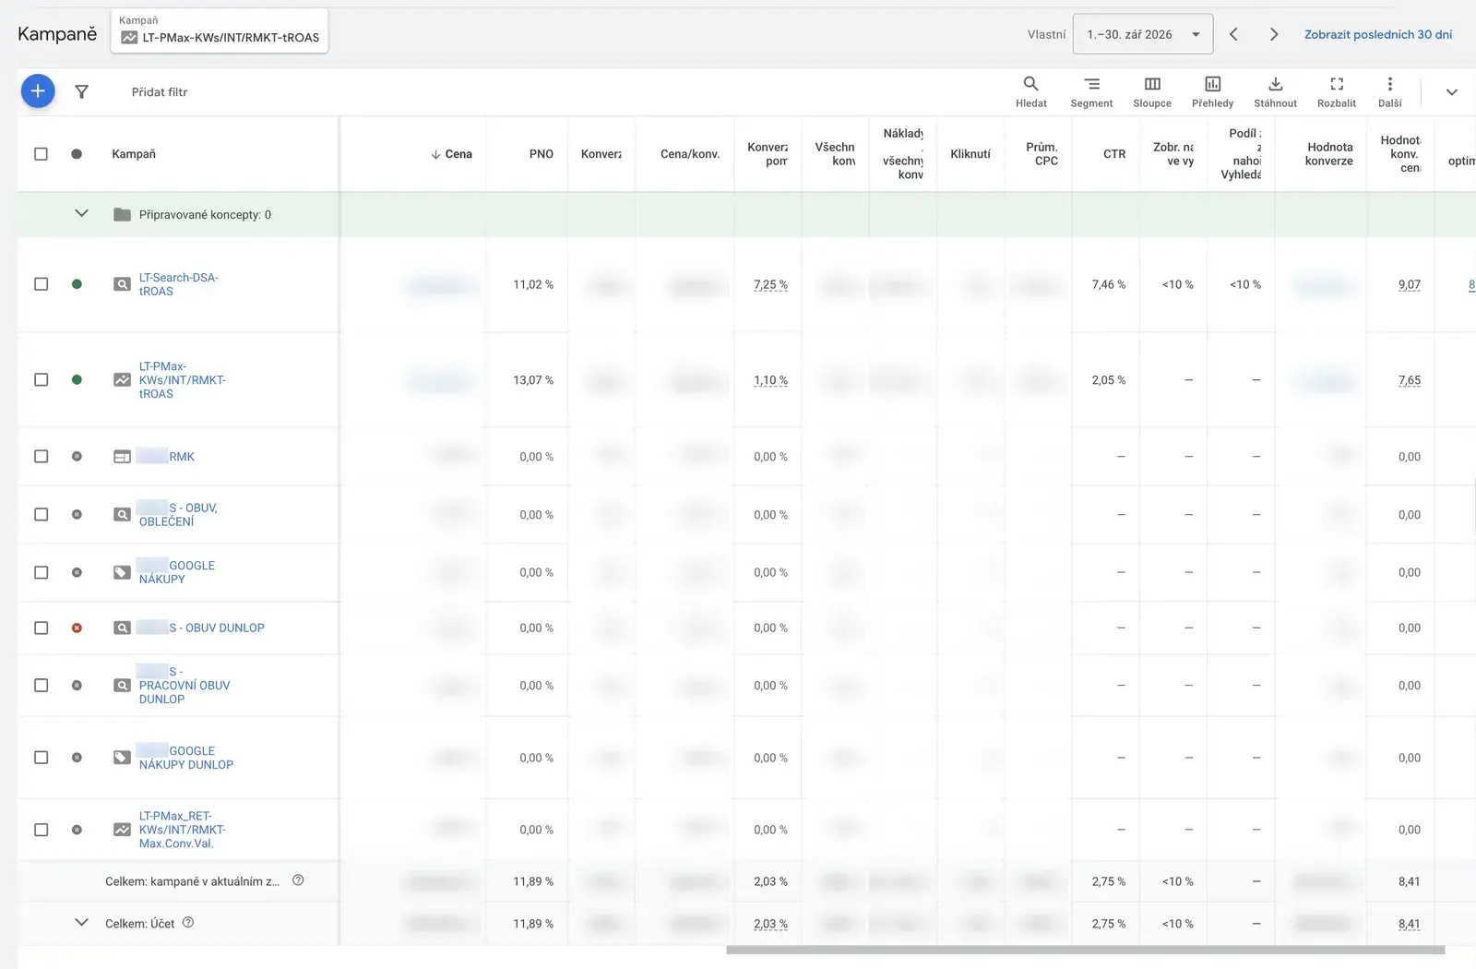The image size is (1476, 969).
Task: Open the Kampaň selector LT-PMax-KWs/INT/RMKT-tROAS
Action: [220, 30]
